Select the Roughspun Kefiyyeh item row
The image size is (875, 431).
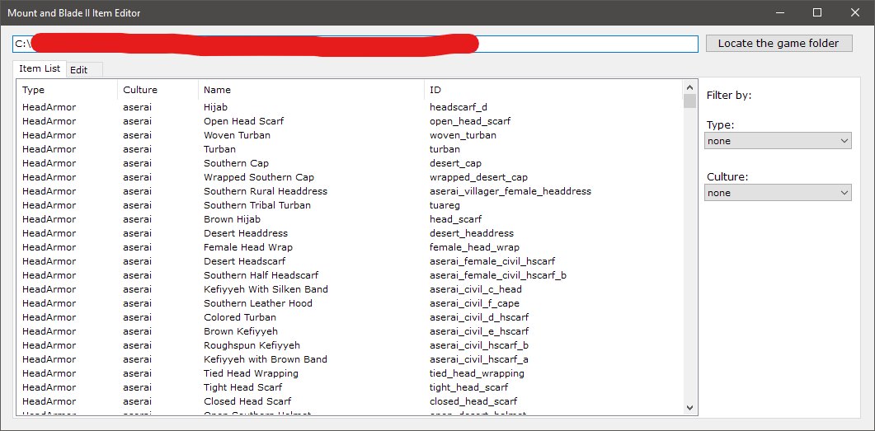pyautogui.click(x=252, y=345)
